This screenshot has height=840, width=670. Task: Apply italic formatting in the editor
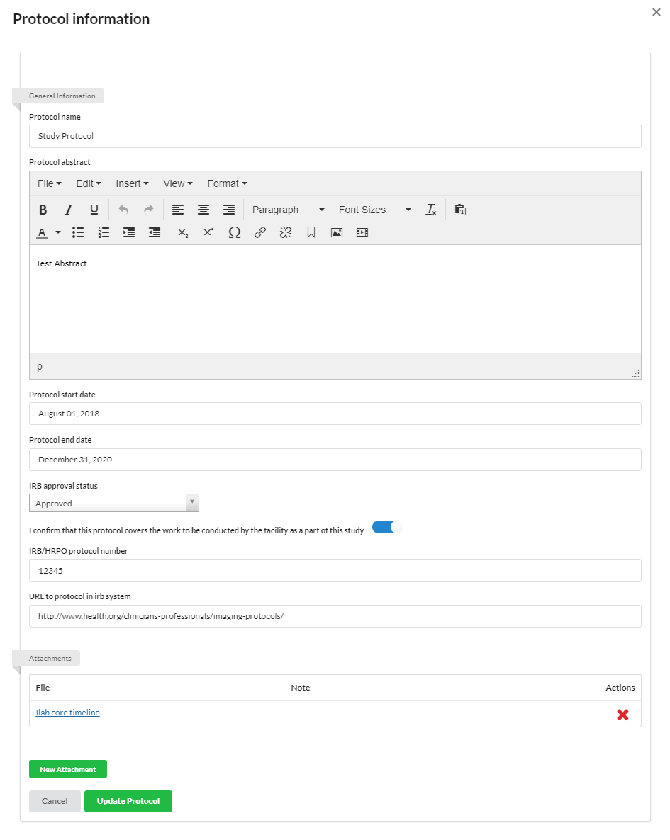pos(69,210)
